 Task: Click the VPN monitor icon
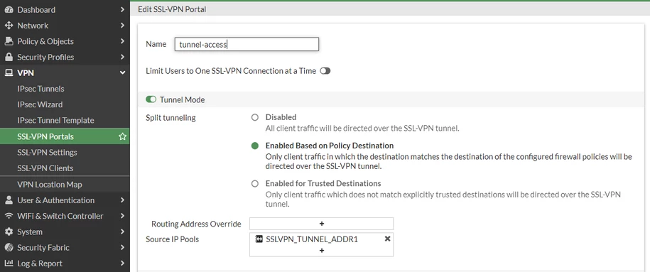tap(9, 73)
